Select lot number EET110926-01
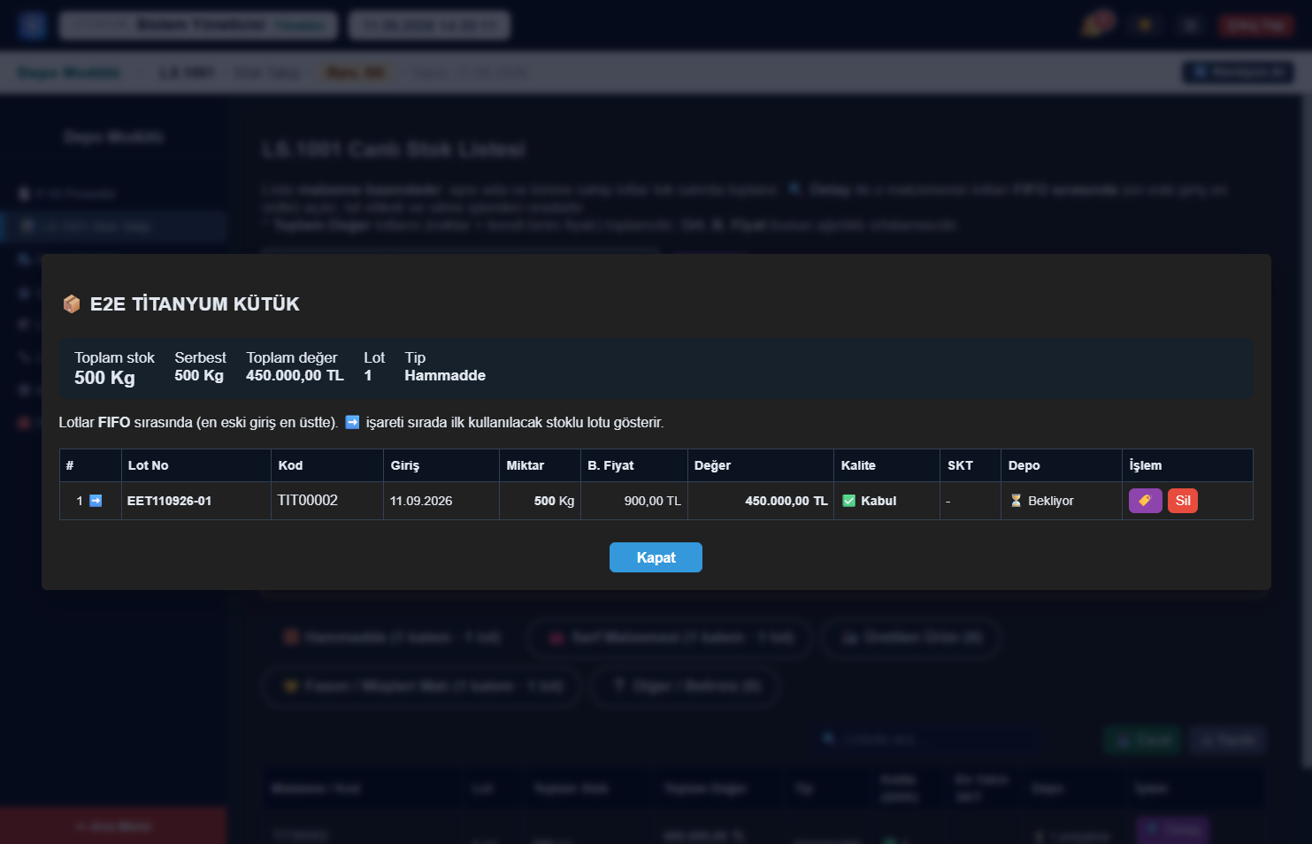The height and width of the screenshot is (844, 1312). [169, 501]
